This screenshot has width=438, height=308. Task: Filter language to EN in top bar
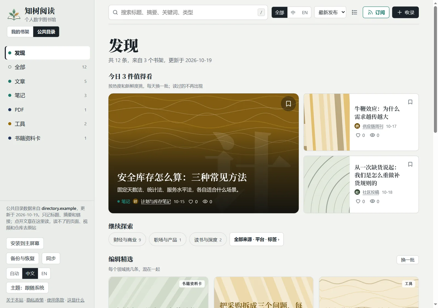[x=305, y=12]
